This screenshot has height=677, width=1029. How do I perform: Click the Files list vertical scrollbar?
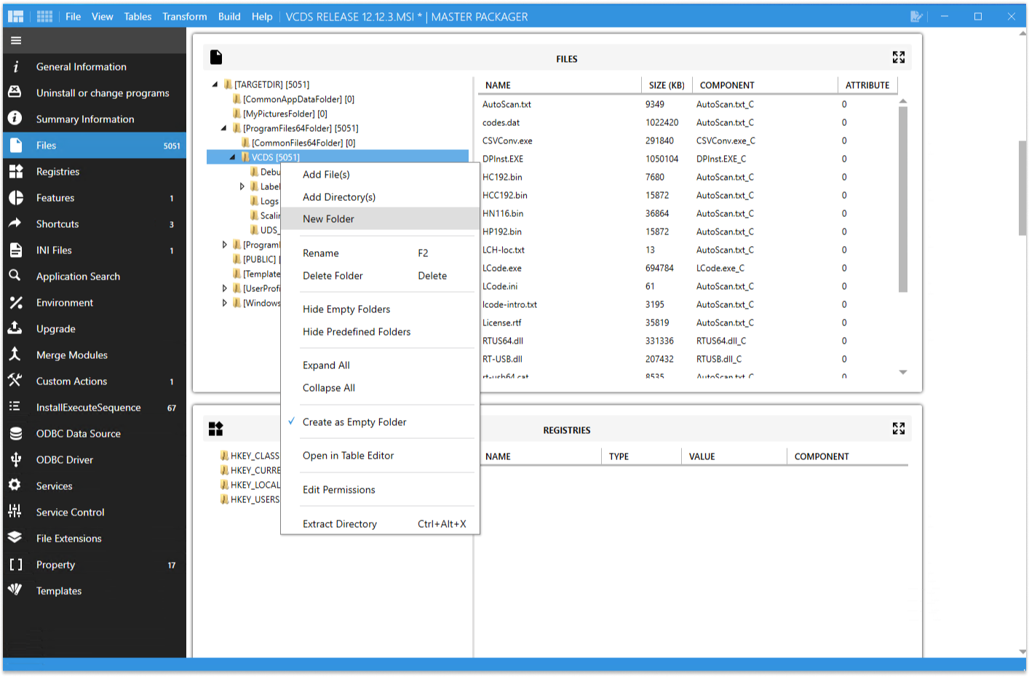tap(903, 199)
